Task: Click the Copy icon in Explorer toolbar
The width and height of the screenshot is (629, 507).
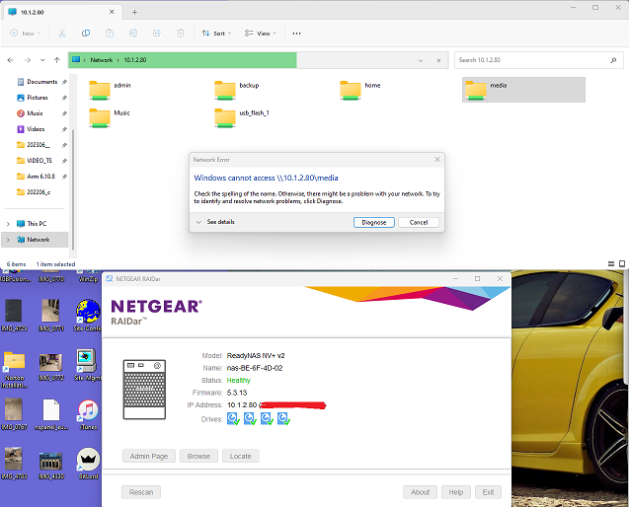Action: point(86,33)
